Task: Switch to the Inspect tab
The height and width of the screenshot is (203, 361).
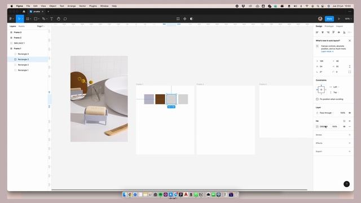Action: pyautogui.click(x=340, y=27)
